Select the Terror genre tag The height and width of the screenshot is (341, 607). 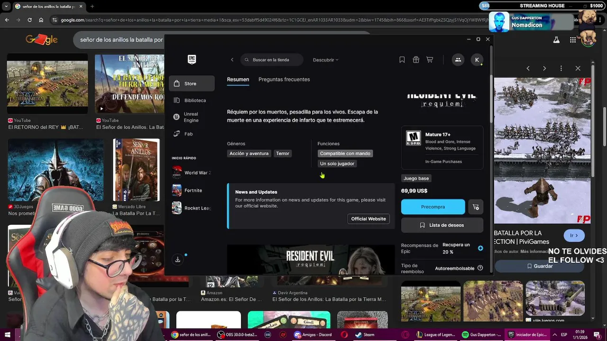[283, 153]
